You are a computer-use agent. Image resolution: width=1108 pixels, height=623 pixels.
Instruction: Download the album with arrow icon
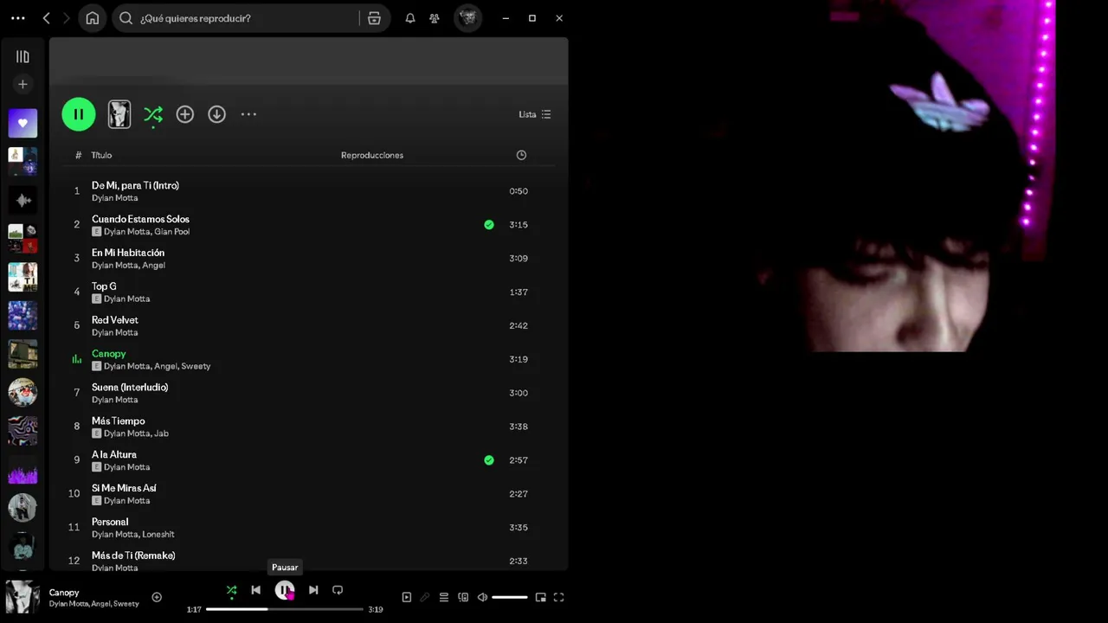pyautogui.click(x=216, y=114)
